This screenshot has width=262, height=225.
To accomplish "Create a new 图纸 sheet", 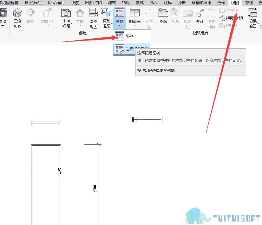I will coord(163,16).
